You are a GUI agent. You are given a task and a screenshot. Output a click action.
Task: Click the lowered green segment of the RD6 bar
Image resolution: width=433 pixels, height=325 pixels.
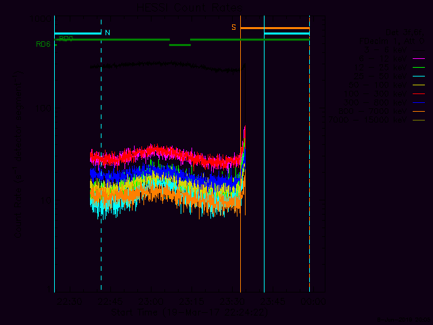click(180, 45)
